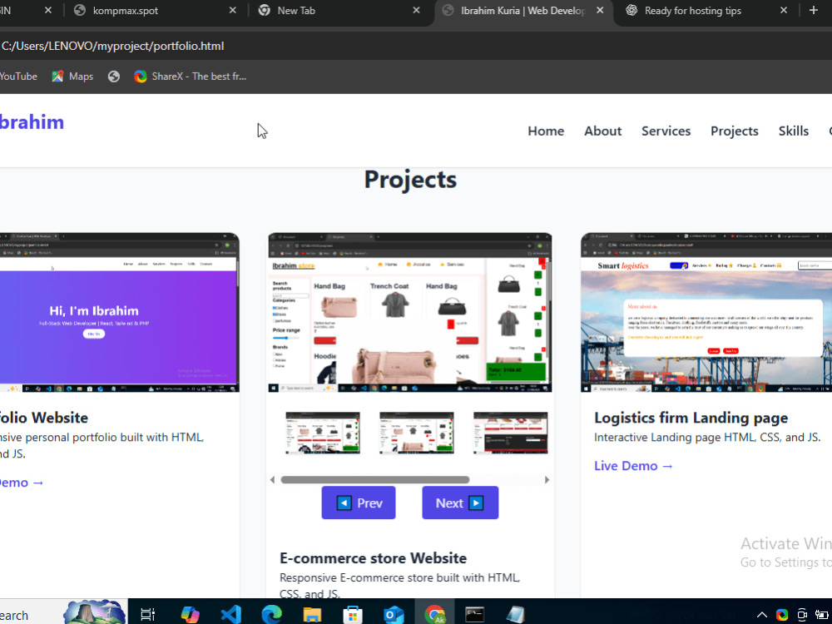Viewport: 832px width, 624px height.
Task: Close the kompmax.spot tab
Action: coord(232,11)
